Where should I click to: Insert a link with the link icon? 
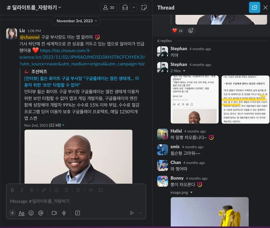(x=44, y=190)
